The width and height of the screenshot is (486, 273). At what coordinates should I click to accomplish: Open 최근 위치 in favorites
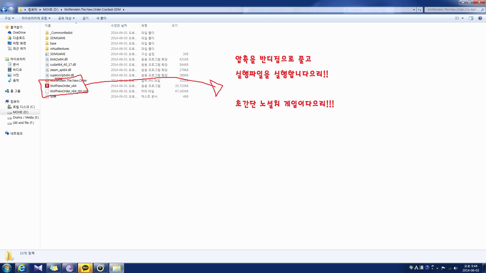[x=19, y=49]
